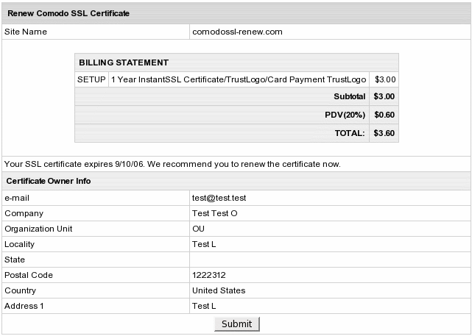Select the 1 Year InstantSSL Certificate description

(x=239, y=79)
